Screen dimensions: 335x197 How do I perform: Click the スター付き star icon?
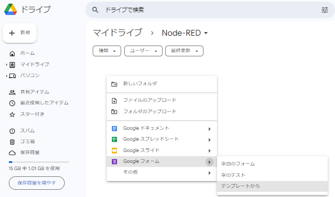click(12, 115)
